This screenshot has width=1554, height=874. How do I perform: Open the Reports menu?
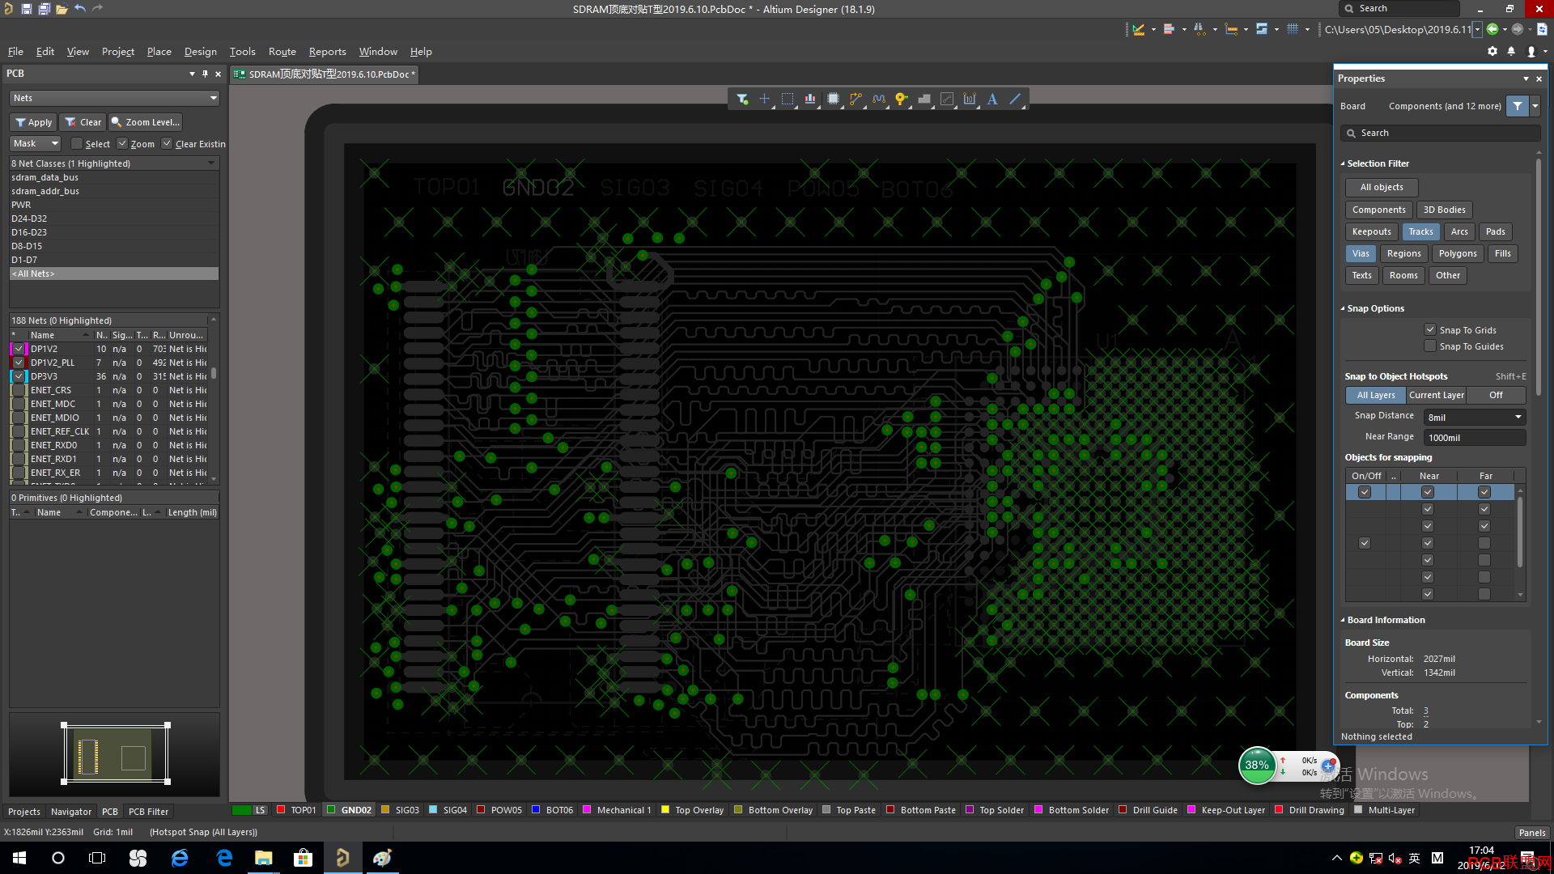coord(327,51)
